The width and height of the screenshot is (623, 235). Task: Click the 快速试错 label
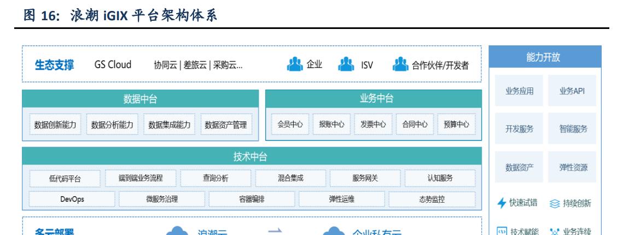(x=523, y=203)
